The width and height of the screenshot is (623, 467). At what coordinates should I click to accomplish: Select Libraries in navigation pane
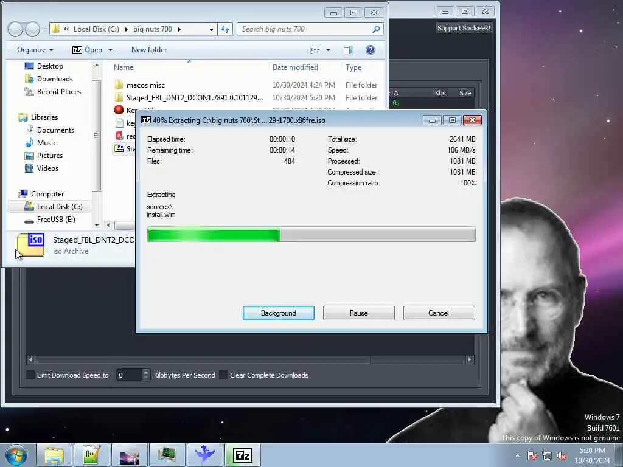(x=38, y=117)
